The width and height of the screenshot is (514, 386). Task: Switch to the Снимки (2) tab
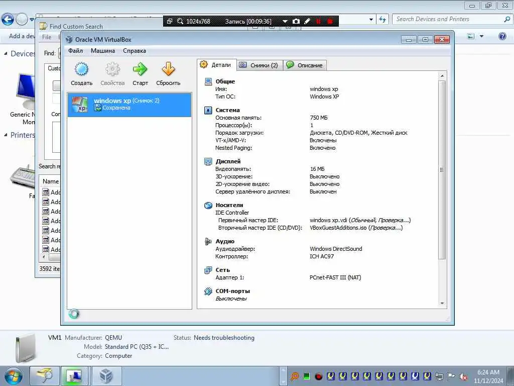point(259,65)
